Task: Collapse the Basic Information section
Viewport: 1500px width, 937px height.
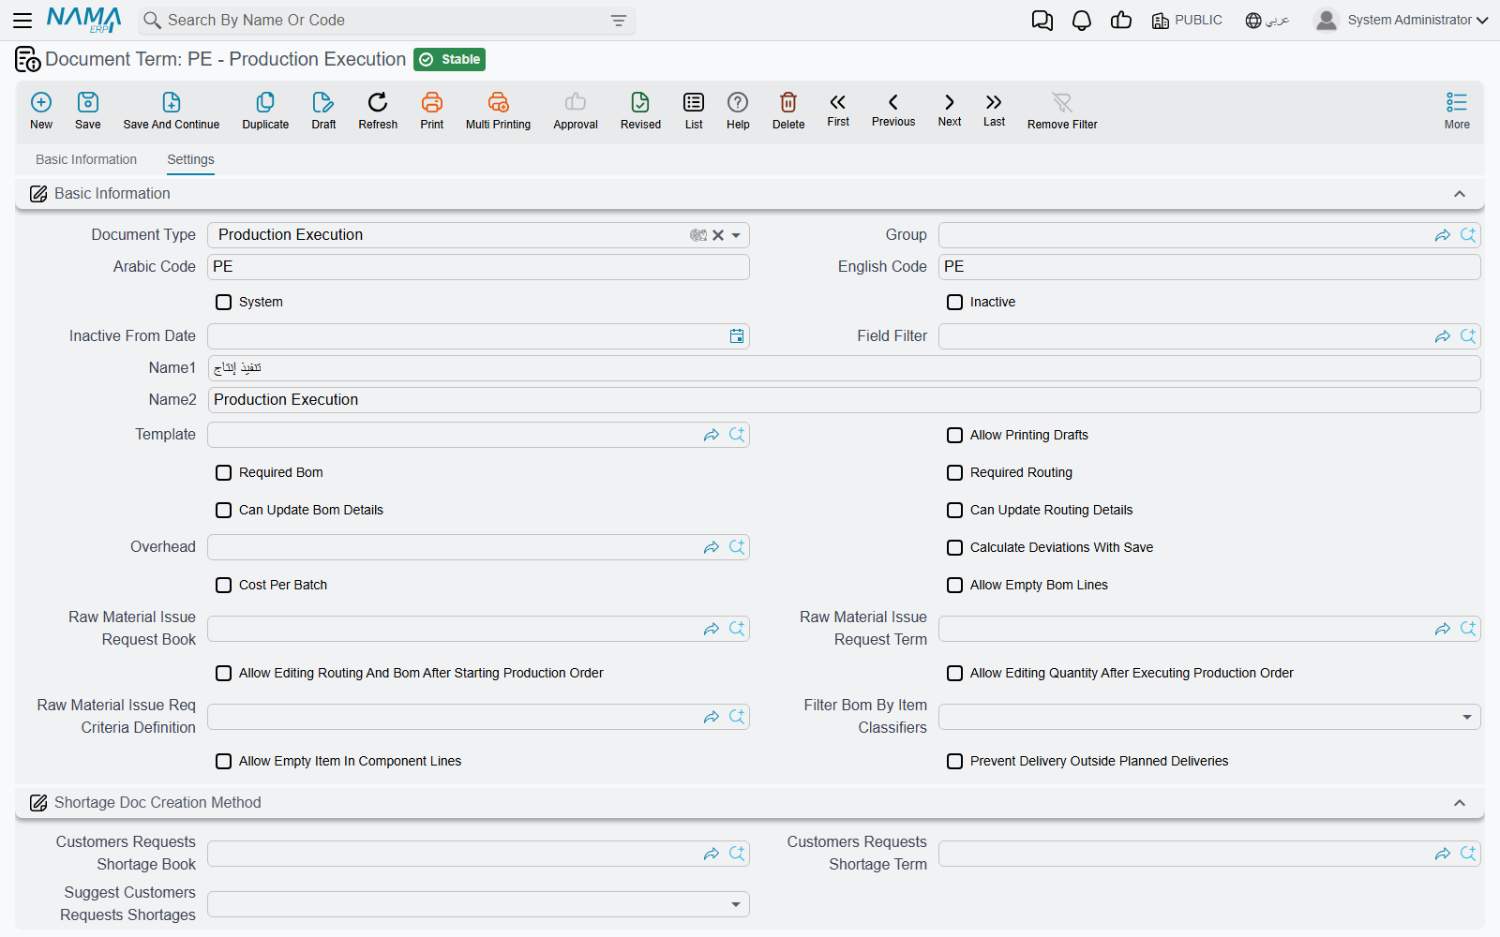Action: tap(1460, 194)
